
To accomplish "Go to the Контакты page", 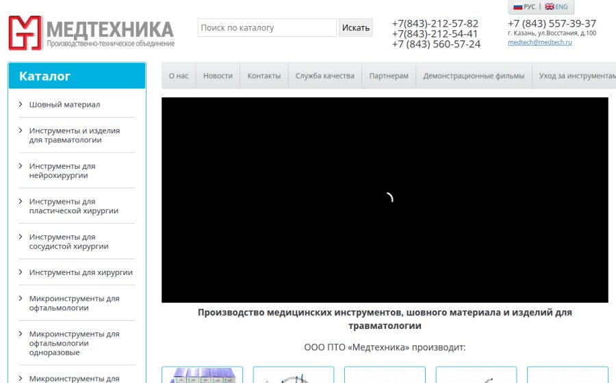I will (264, 76).
